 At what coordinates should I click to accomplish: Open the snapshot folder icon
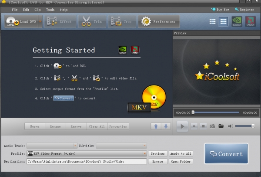point(221,126)
